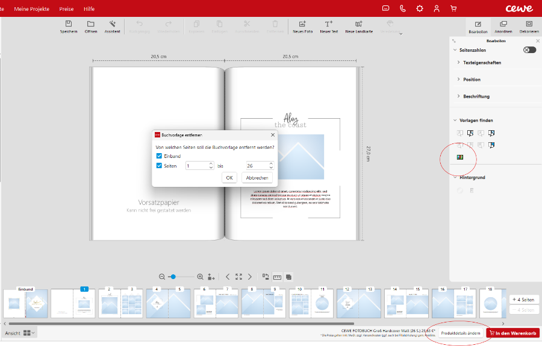Expand the Position section
Screen dimensions: 542x346
pyautogui.click(x=472, y=80)
